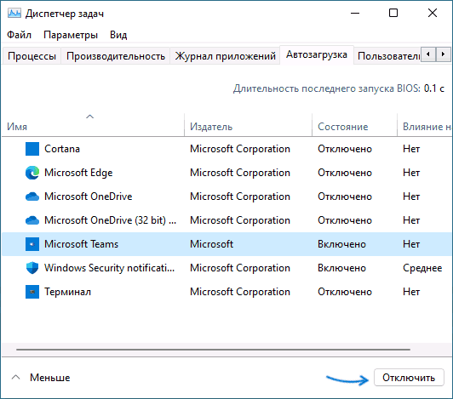Click the Microsoft Teams icon
The width and height of the screenshot is (453, 399).
coord(32,244)
